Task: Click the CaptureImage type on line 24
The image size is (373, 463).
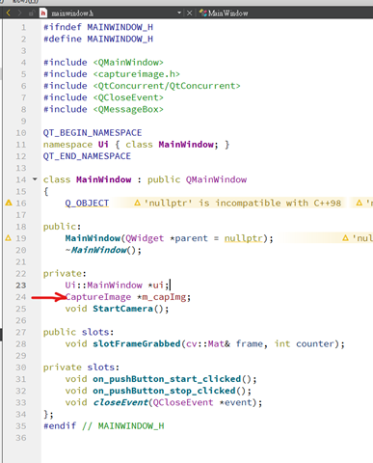Action: coord(98,297)
